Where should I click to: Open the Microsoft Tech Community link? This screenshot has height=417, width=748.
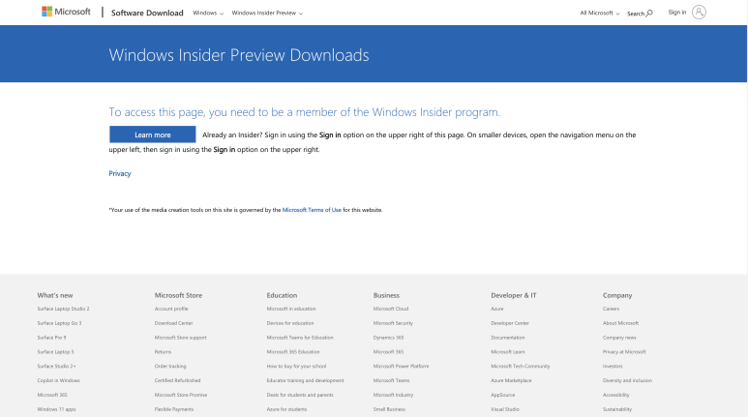(521, 366)
